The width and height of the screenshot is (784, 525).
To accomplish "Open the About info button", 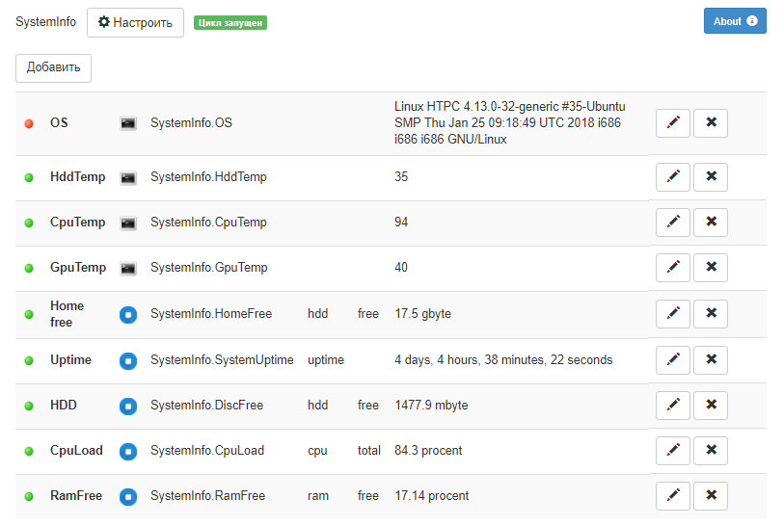I will click(735, 21).
